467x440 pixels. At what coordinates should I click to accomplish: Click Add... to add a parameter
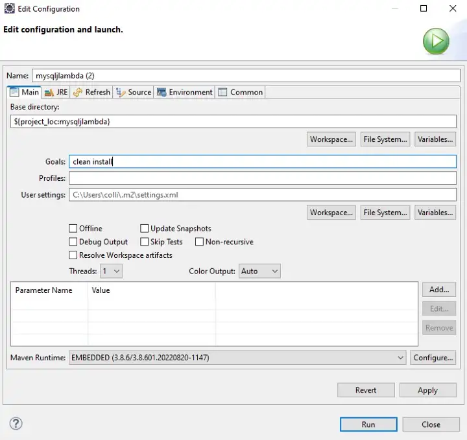[439, 290]
